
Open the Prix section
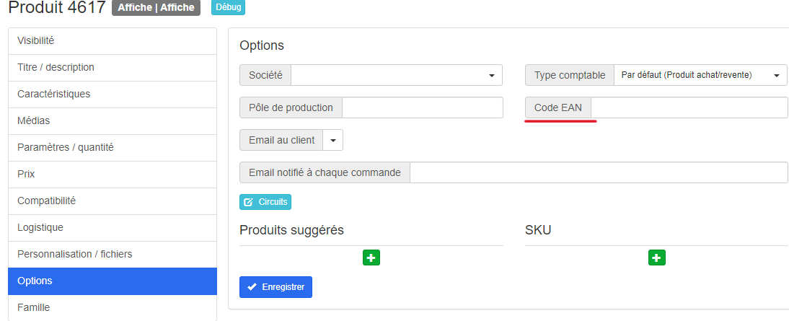click(x=113, y=174)
